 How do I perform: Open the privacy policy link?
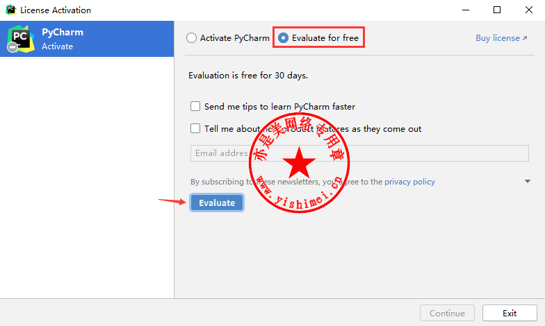(x=409, y=182)
